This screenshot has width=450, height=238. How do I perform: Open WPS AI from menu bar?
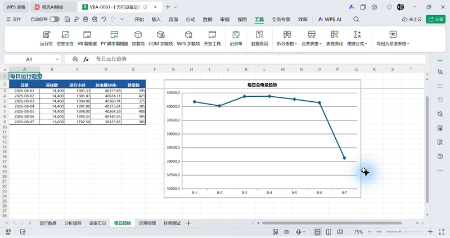(x=330, y=19)
